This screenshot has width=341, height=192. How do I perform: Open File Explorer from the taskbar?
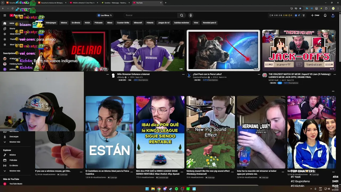[153, 189]
